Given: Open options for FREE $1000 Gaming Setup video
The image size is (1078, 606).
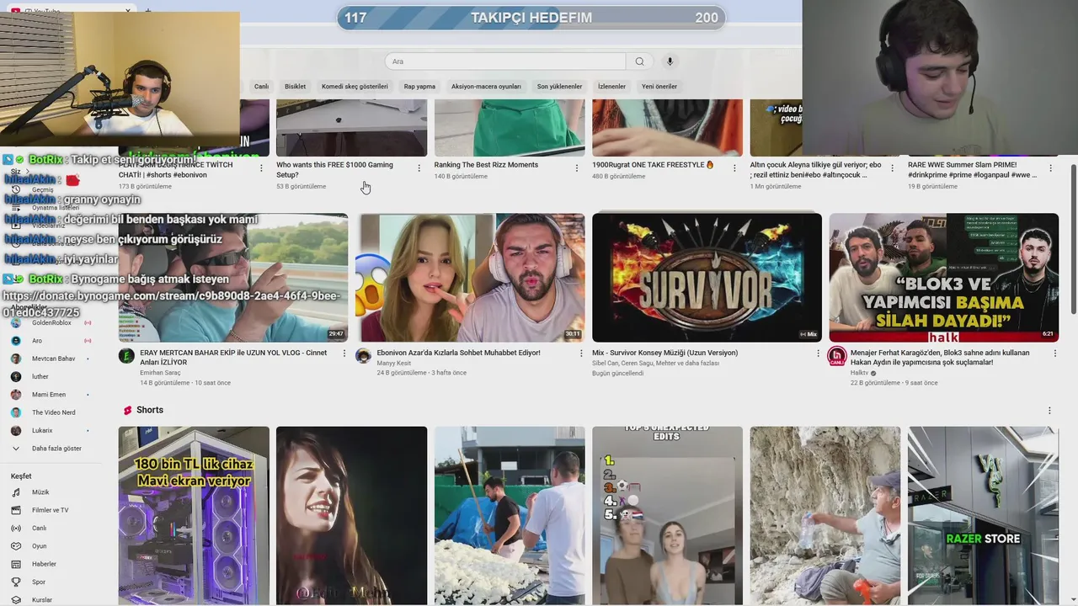Looking at the screenshot, I should 419,168.
